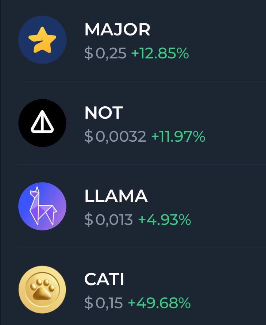Viewport: 266px width, 325px height.
Task: Click the CATI +49.68% change
Action: point(159,303)
